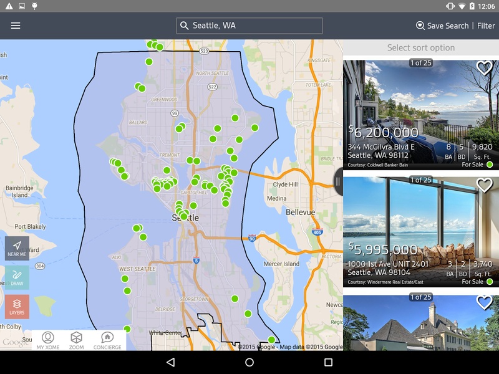The height and width of the screenshot is (374, 499).
Task: Click the Interstate 5 shield on map
Action: click(196, 260)
